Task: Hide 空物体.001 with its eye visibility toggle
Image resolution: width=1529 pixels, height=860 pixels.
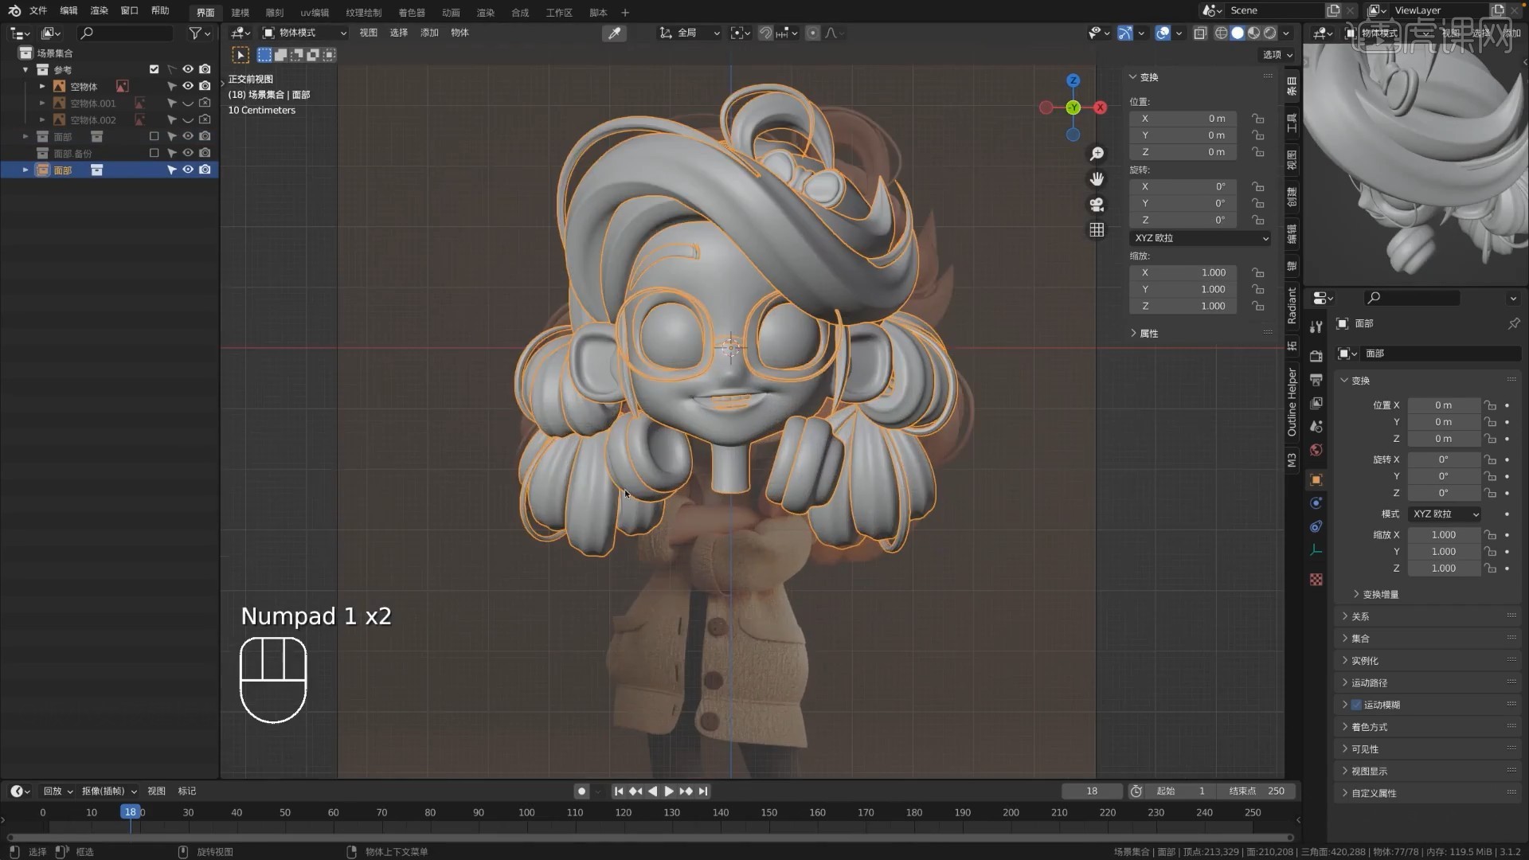Action: pos(188,104)
